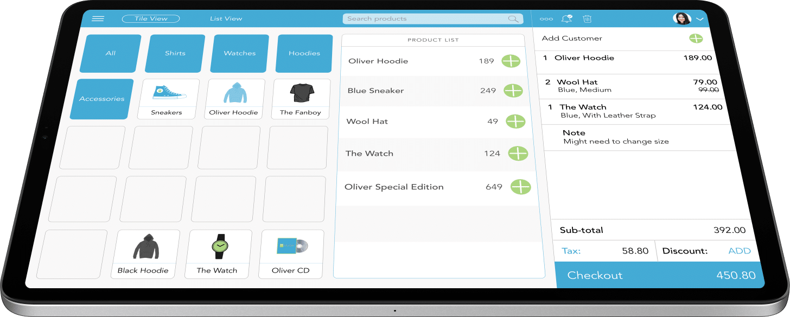Open the notifications bell

[567, 19]
